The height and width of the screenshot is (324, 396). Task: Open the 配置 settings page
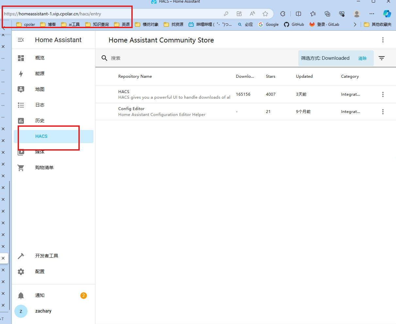pyautogui.click(x=40, y=271)
